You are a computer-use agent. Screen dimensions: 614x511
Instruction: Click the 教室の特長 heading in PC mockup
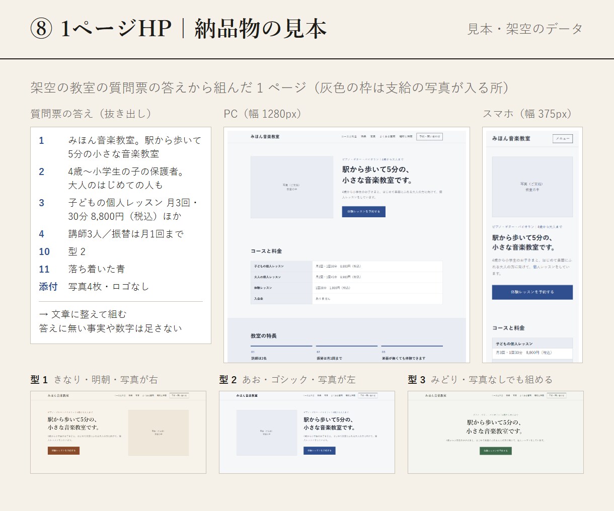[x=264, y=336]
